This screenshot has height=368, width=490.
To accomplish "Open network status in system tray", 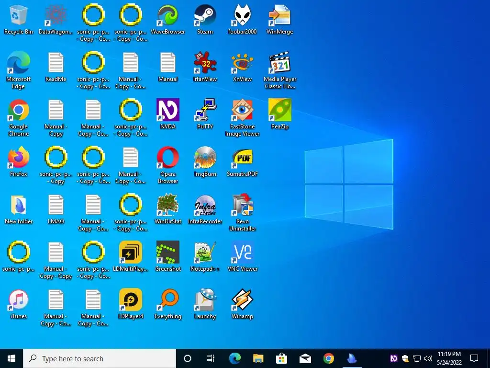I will [417, 358].
